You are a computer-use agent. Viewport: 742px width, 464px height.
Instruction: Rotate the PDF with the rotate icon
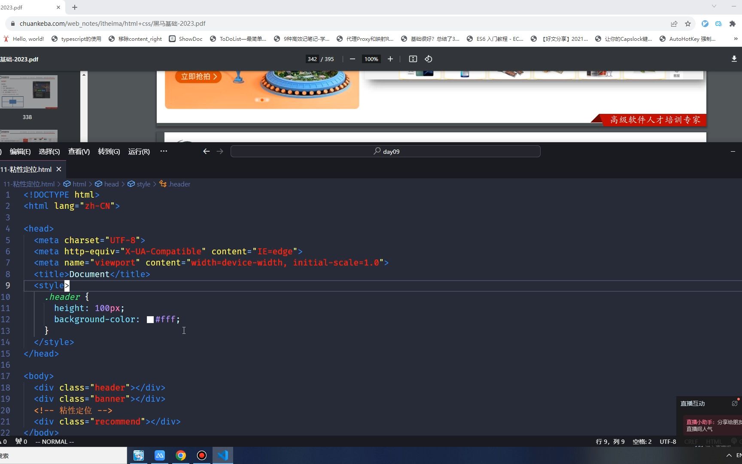(429, 59)
